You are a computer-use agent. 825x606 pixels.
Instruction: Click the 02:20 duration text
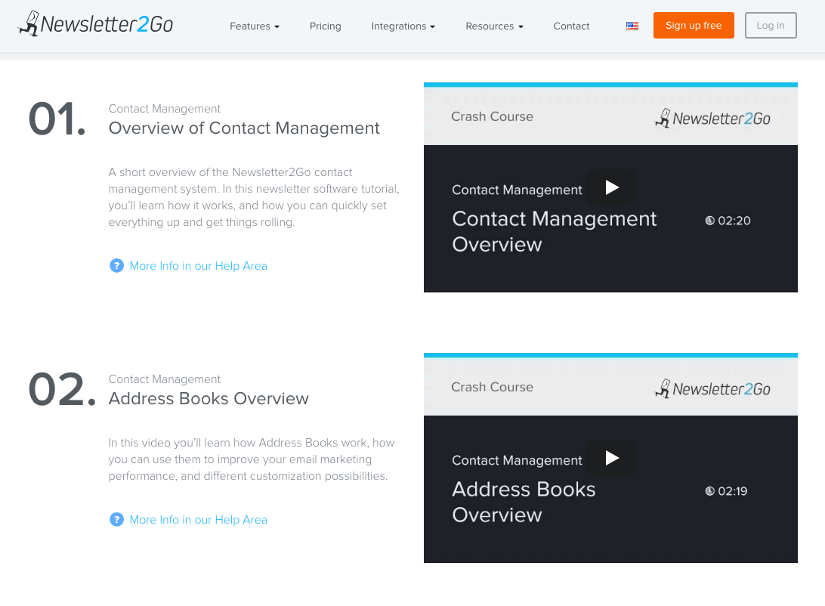[734, 221]
